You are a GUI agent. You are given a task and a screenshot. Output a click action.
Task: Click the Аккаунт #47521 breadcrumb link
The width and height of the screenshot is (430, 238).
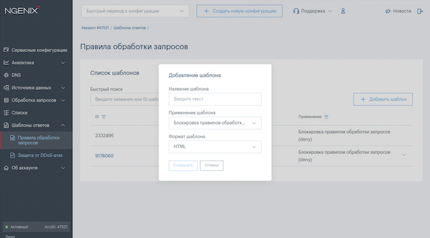coord(95,28)
